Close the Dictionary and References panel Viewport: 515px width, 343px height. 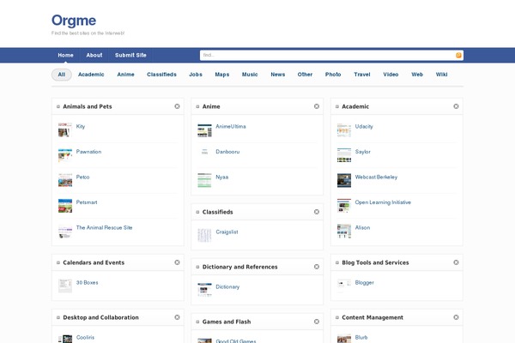tap(317, 267)
